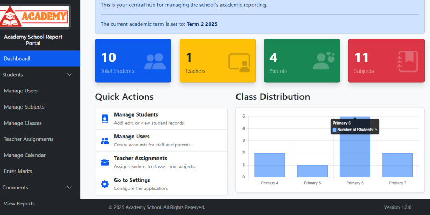The image size is (430, 215).
Task: Click the Teachers chalkboard icon
Action: [239, 61]
